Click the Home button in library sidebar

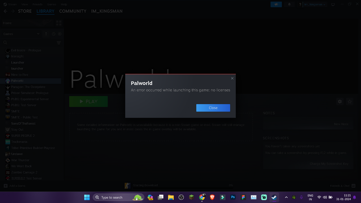click(28, 23)
